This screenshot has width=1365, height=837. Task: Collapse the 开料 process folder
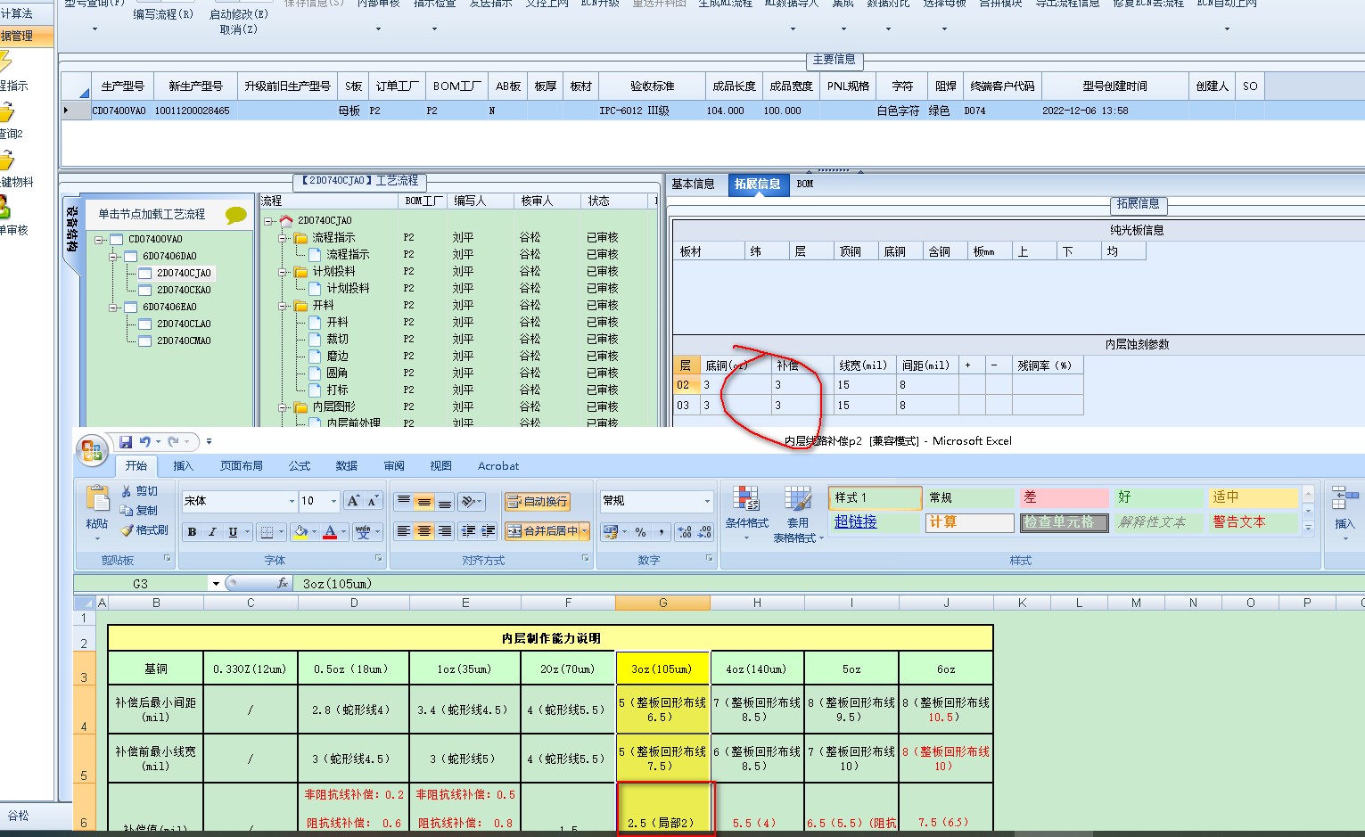point(284,306)
